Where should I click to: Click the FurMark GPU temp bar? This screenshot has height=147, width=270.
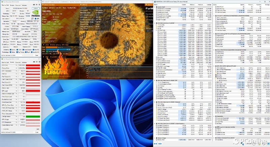coord(58,47)
